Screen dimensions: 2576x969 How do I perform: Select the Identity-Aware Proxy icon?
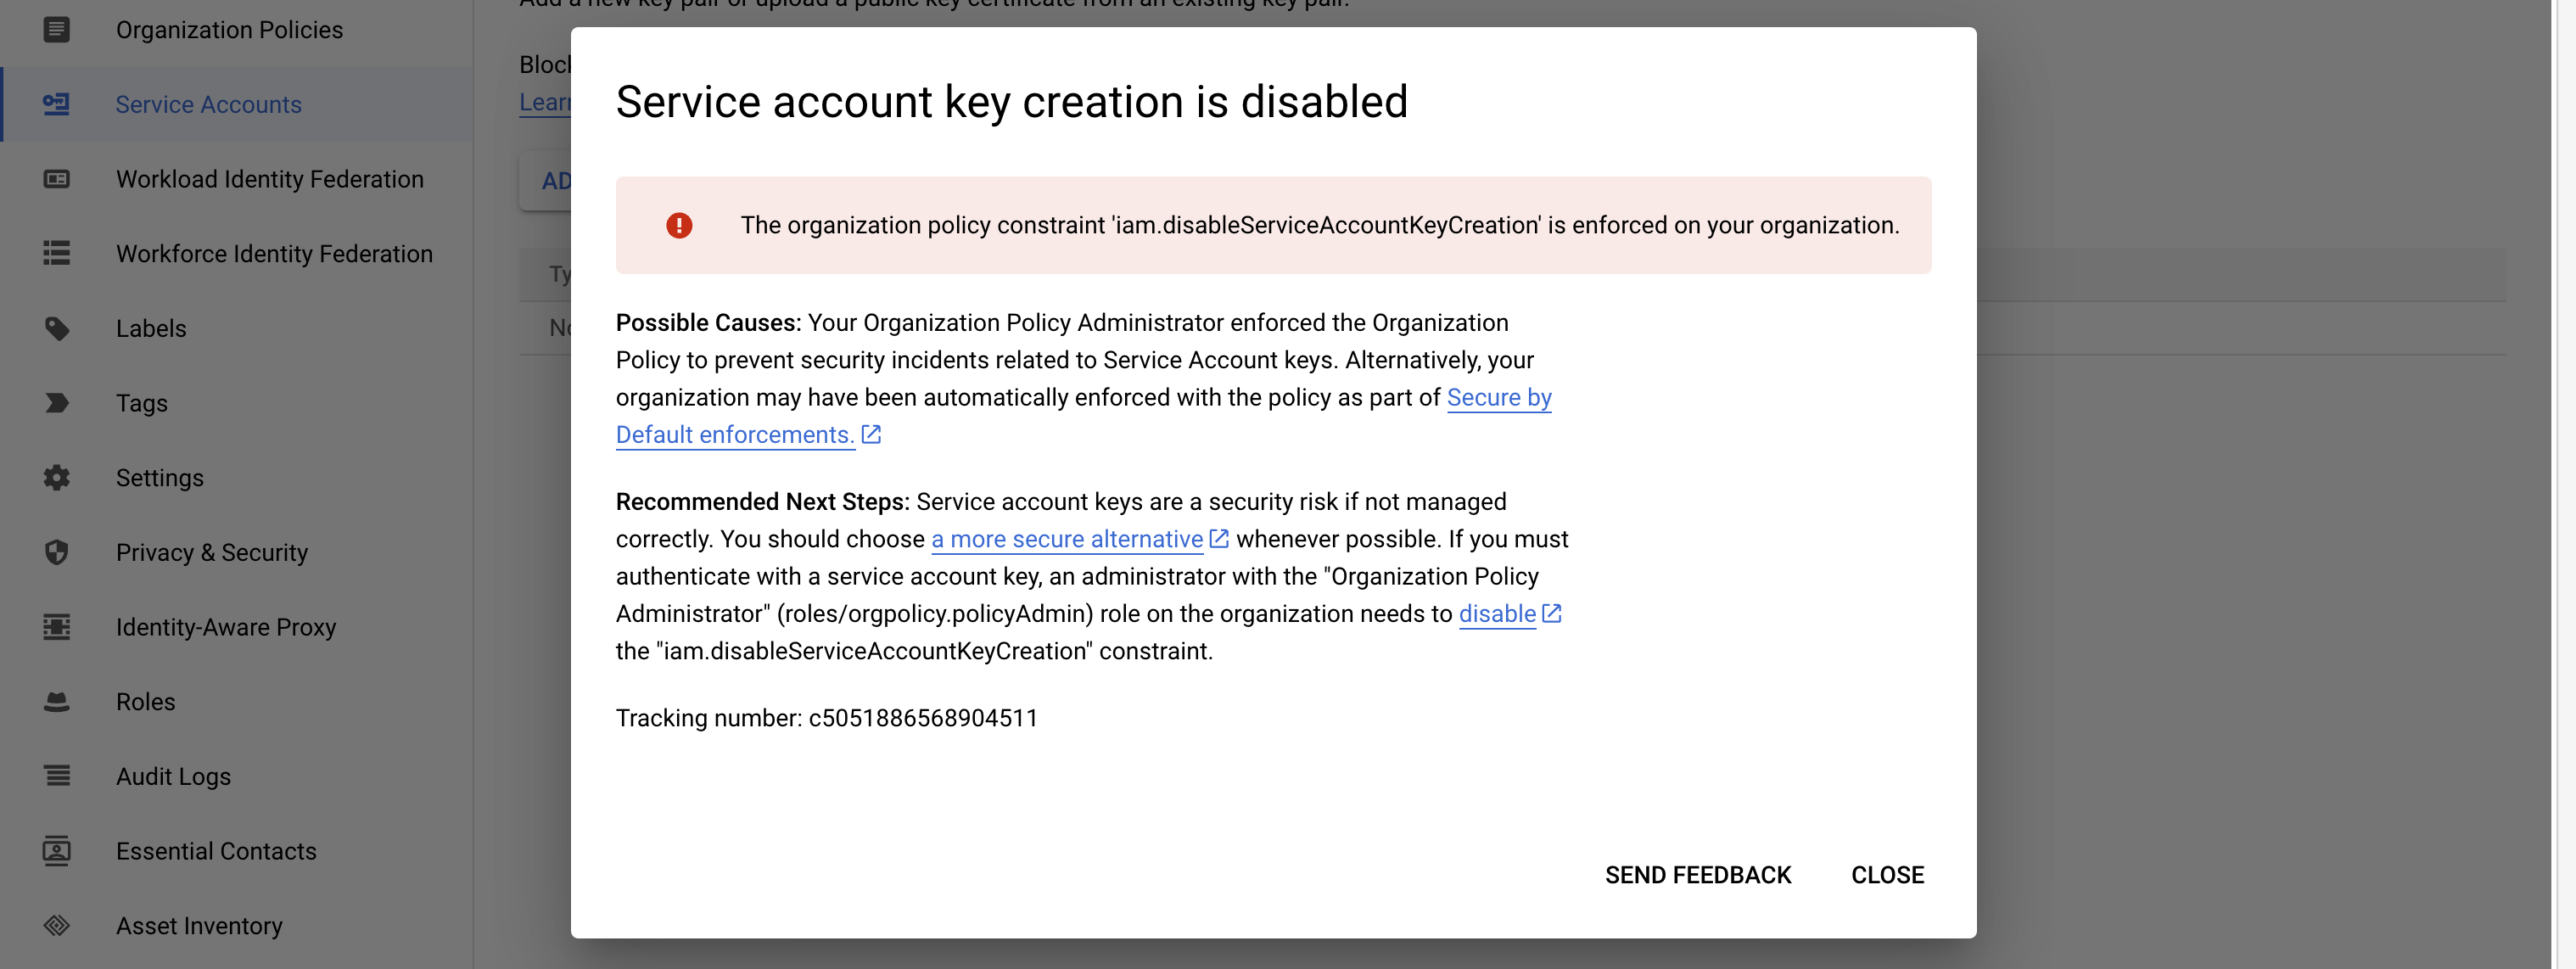point(56,627)
